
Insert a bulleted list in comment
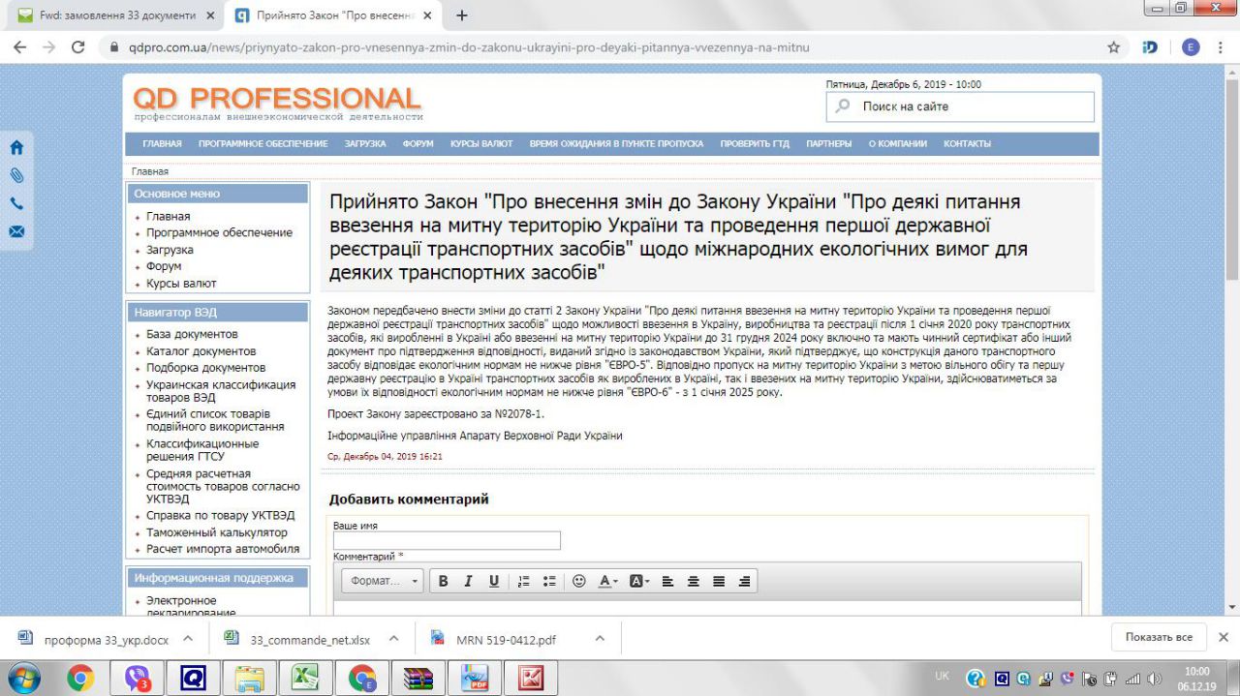click(549, 581)
